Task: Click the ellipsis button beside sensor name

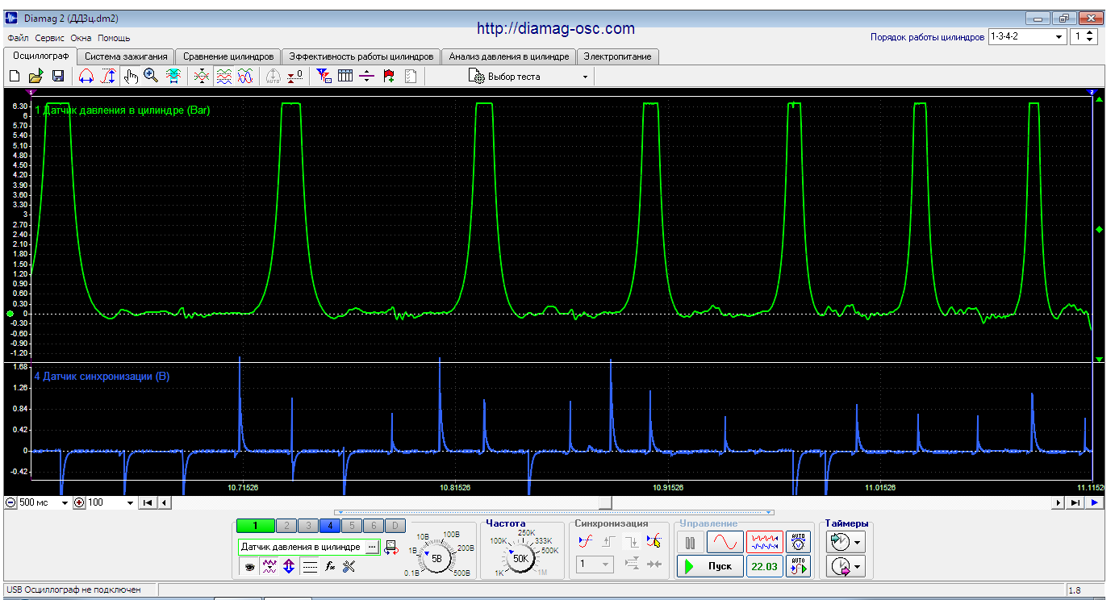Action: click(371, 547)
